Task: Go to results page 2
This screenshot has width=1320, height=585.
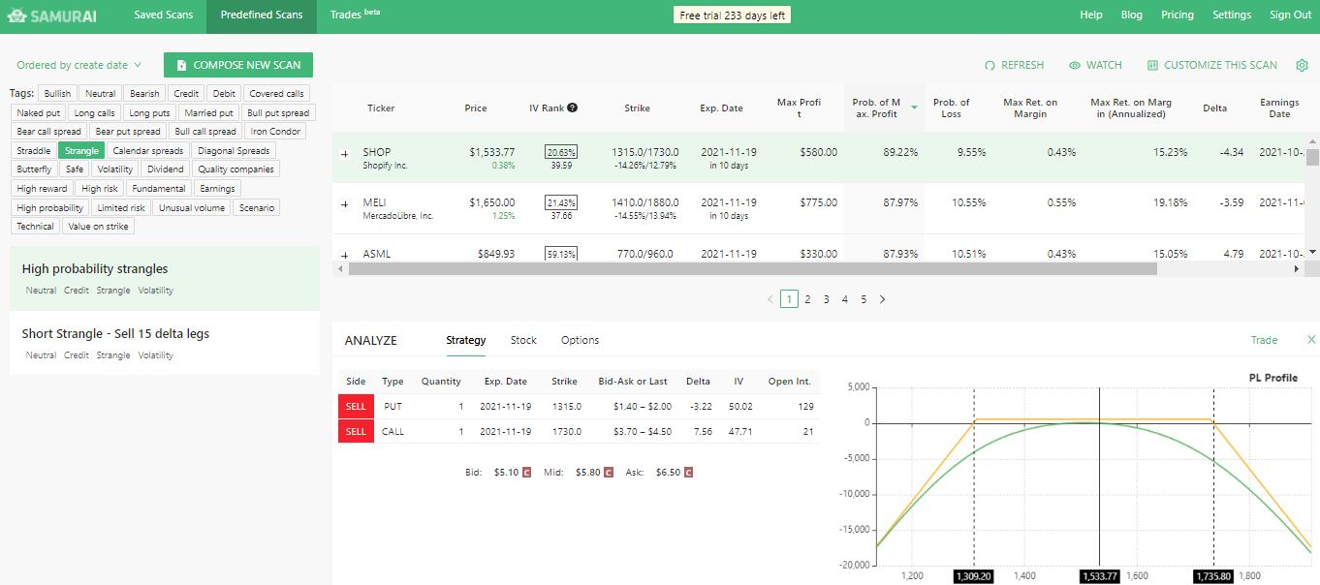Action: [x=807, y=299]
